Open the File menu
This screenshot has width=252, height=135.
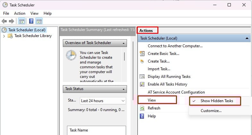tap(6, 13)
